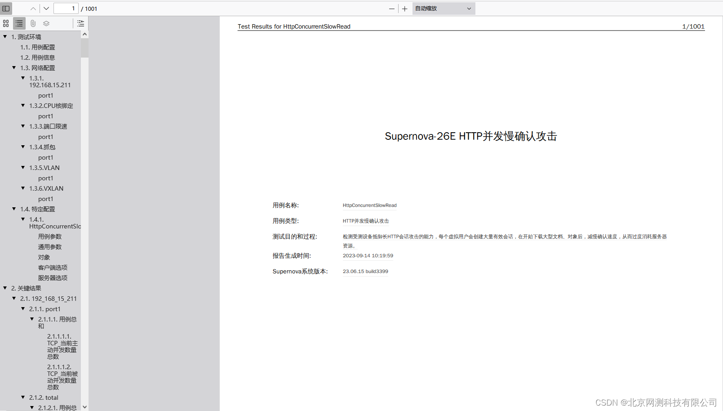
Task: Open outline item 1.2. 用例信息
Action: pos(38,58)
